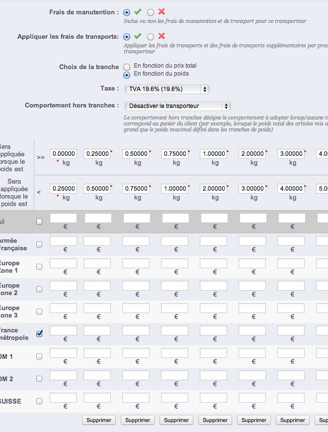Edit the < 0.50000 kg upper bound field

click(97, 189)
